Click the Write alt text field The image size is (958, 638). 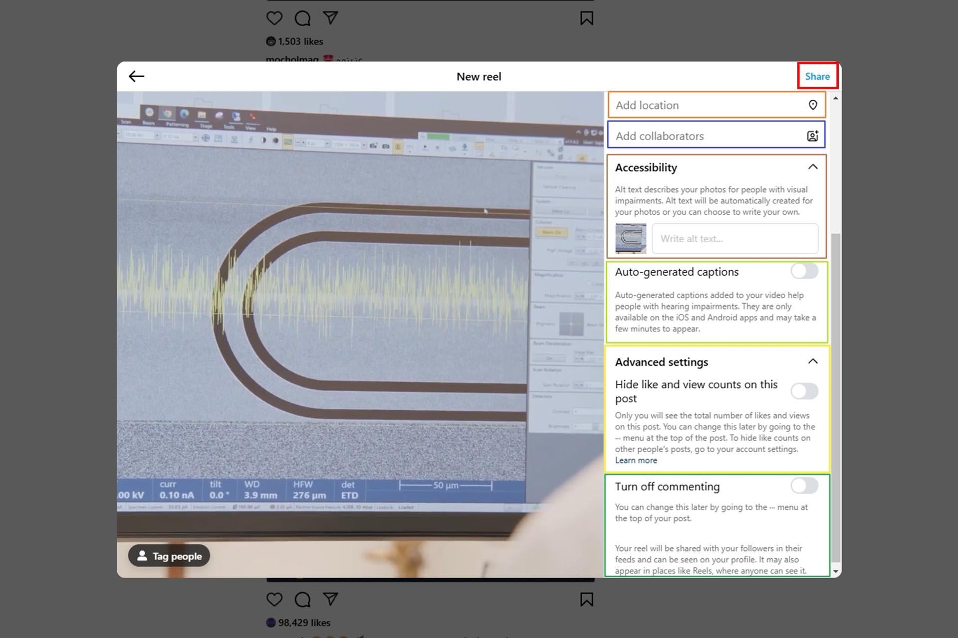735,239
